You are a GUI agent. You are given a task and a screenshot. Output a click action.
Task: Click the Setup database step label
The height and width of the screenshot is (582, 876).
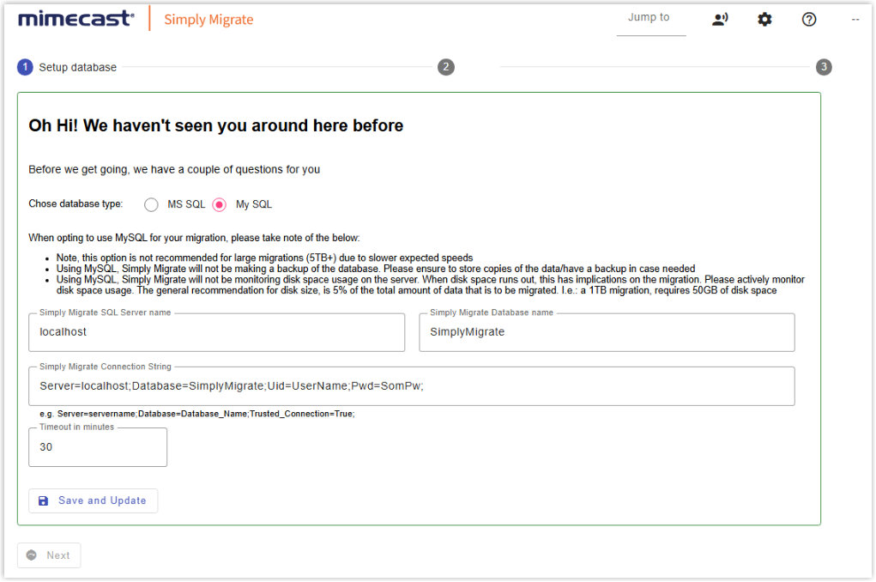[78, 67]
